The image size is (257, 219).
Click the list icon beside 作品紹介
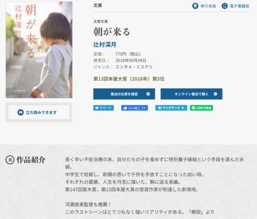click(x=10, y=160)
